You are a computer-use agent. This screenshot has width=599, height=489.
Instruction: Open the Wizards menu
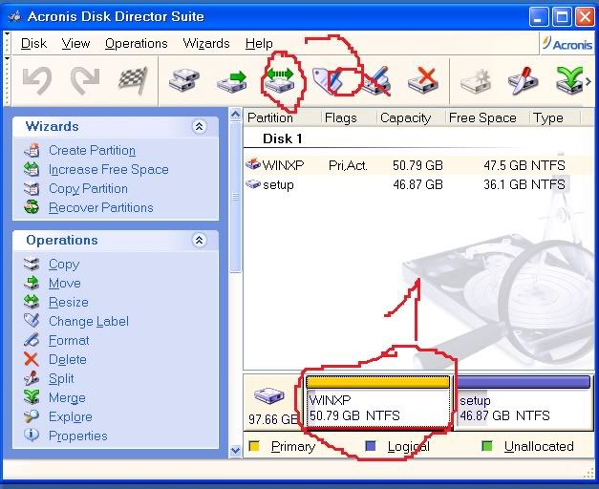206,44
